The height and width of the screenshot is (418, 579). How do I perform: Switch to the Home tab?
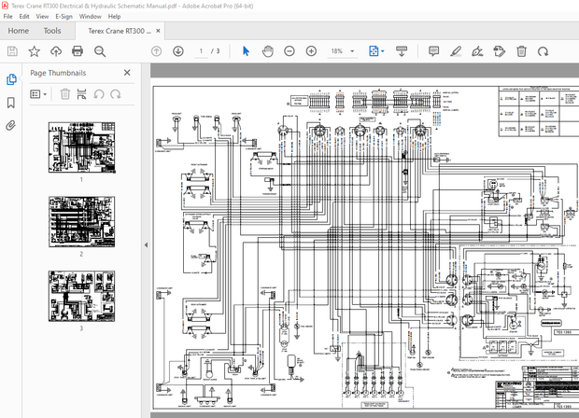tap(18, 31)
